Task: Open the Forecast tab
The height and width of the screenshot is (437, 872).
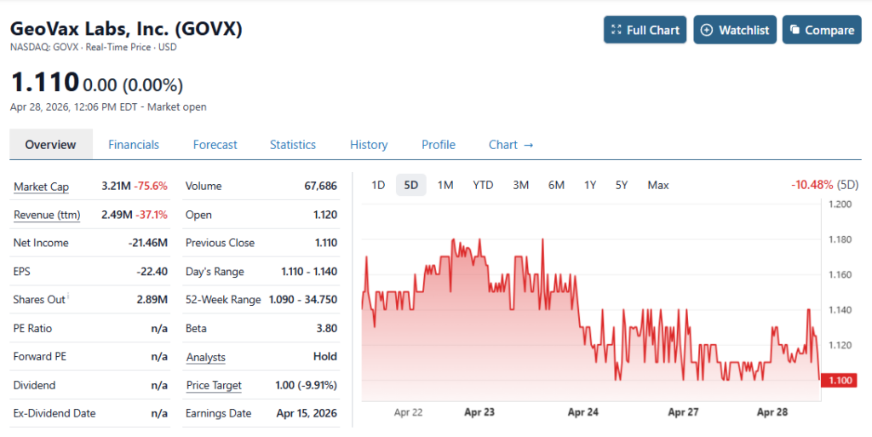Action: pos(215,145)
